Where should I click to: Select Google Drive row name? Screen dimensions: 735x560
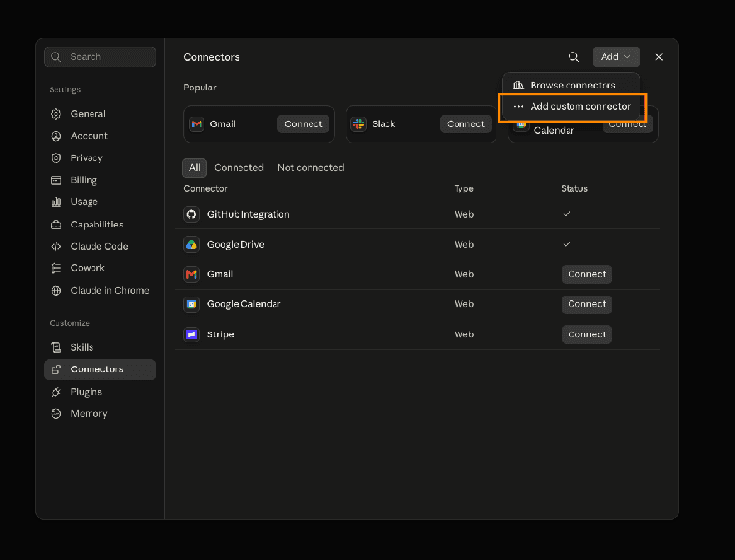pos(236,244)
